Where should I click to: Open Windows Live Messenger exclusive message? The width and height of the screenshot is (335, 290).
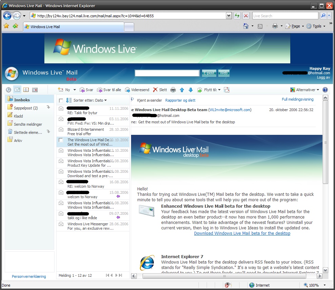(x=93, y=226)
